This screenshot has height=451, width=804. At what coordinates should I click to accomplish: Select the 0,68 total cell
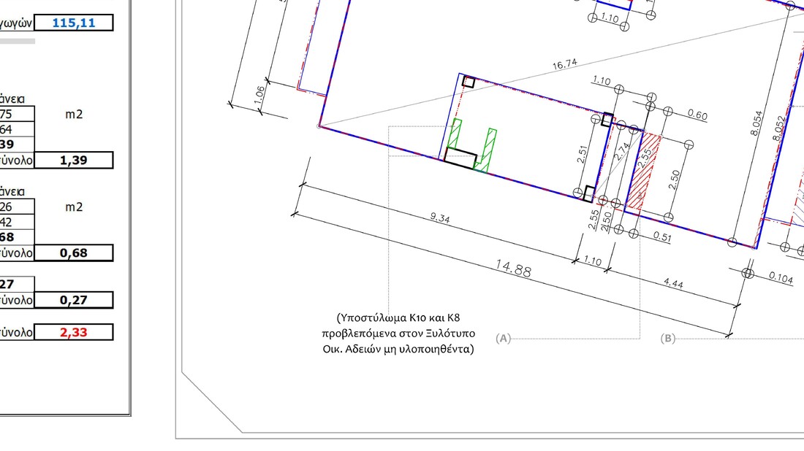(74, 253)
